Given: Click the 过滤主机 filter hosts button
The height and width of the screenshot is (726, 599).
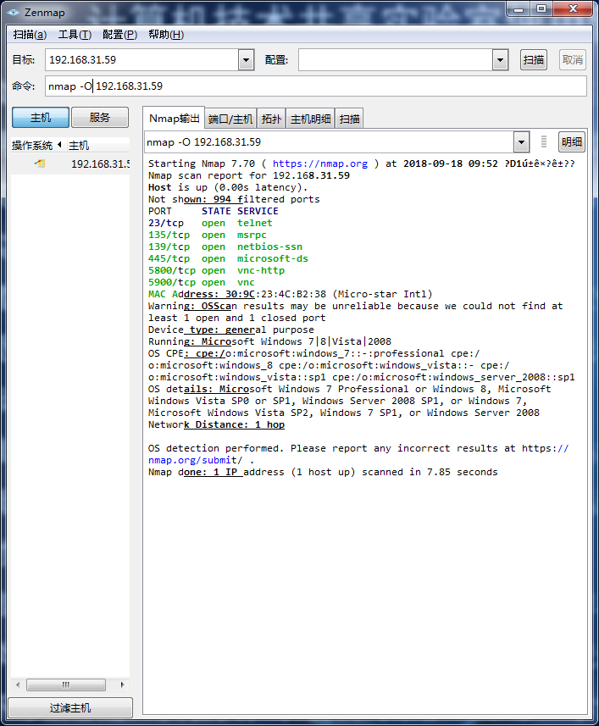Looking at the screenshot, I should (70, 707).
